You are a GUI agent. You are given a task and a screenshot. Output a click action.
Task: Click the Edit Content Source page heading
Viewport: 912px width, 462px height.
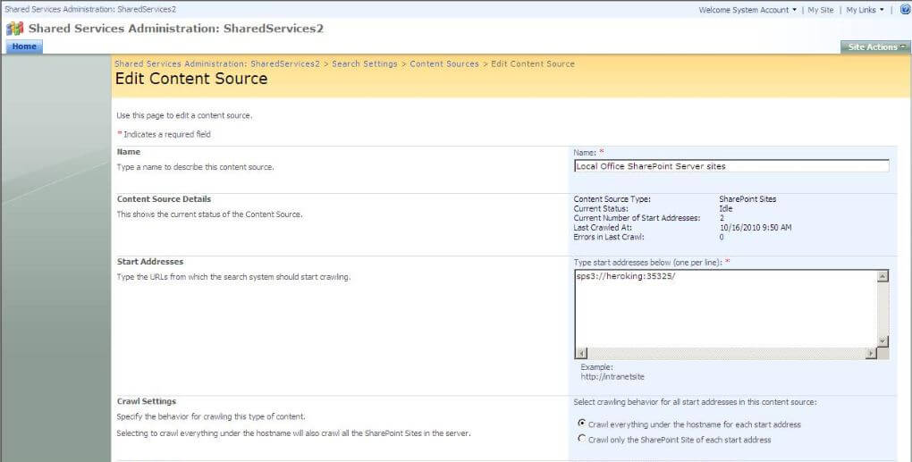pos(191,79)
